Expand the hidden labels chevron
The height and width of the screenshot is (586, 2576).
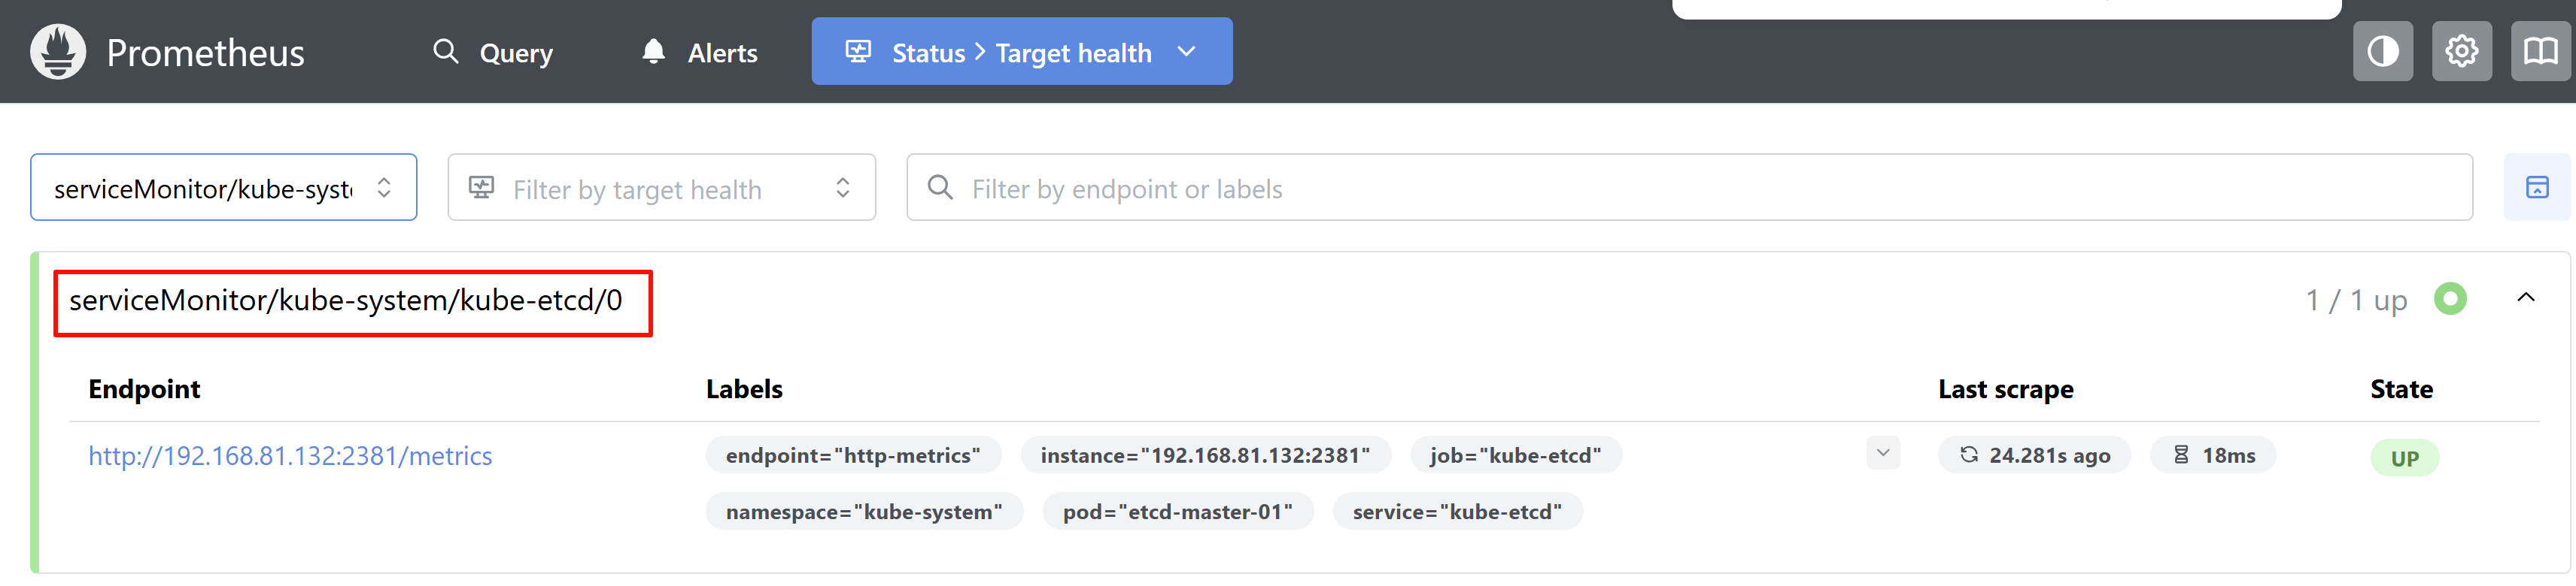coord(1883,453)
